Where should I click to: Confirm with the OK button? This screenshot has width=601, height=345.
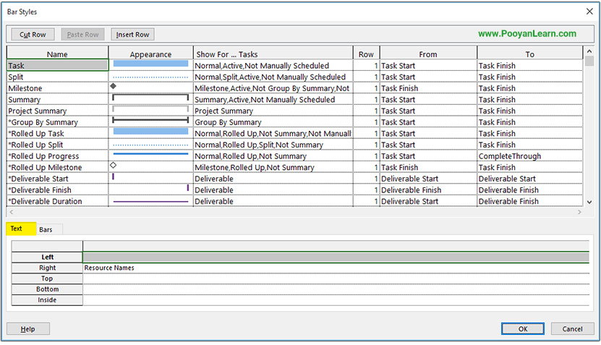pos(522,328)
